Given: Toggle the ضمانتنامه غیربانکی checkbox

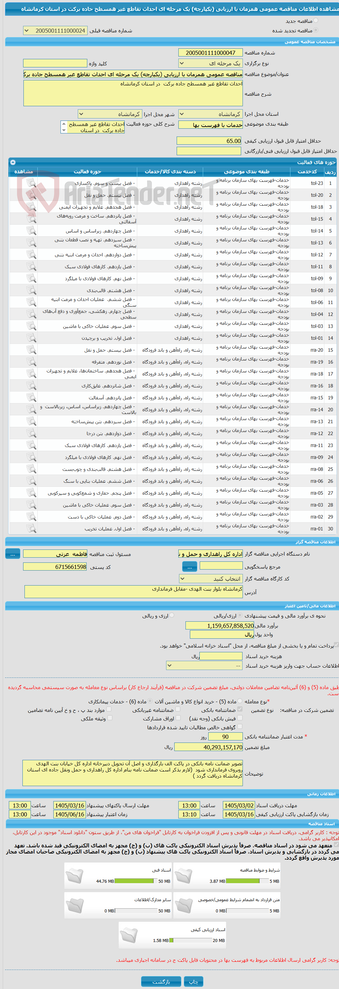Looking at the screenshot, I should tap(178, 709).
